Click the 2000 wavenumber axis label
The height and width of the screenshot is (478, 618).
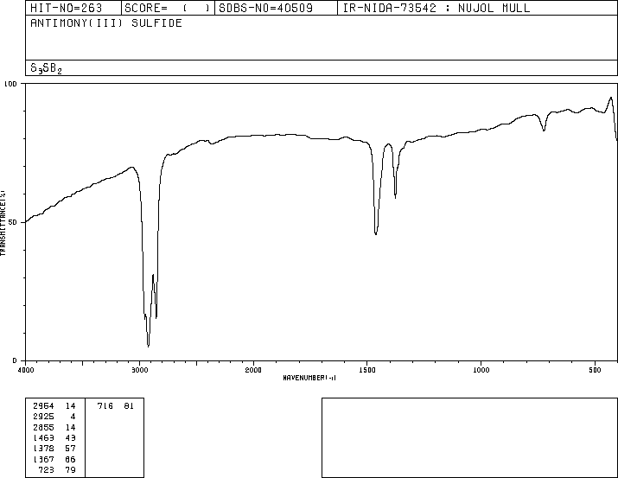point(253,370)
